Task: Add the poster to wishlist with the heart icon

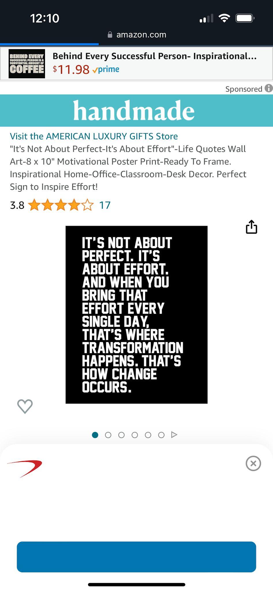Action: 25,406
